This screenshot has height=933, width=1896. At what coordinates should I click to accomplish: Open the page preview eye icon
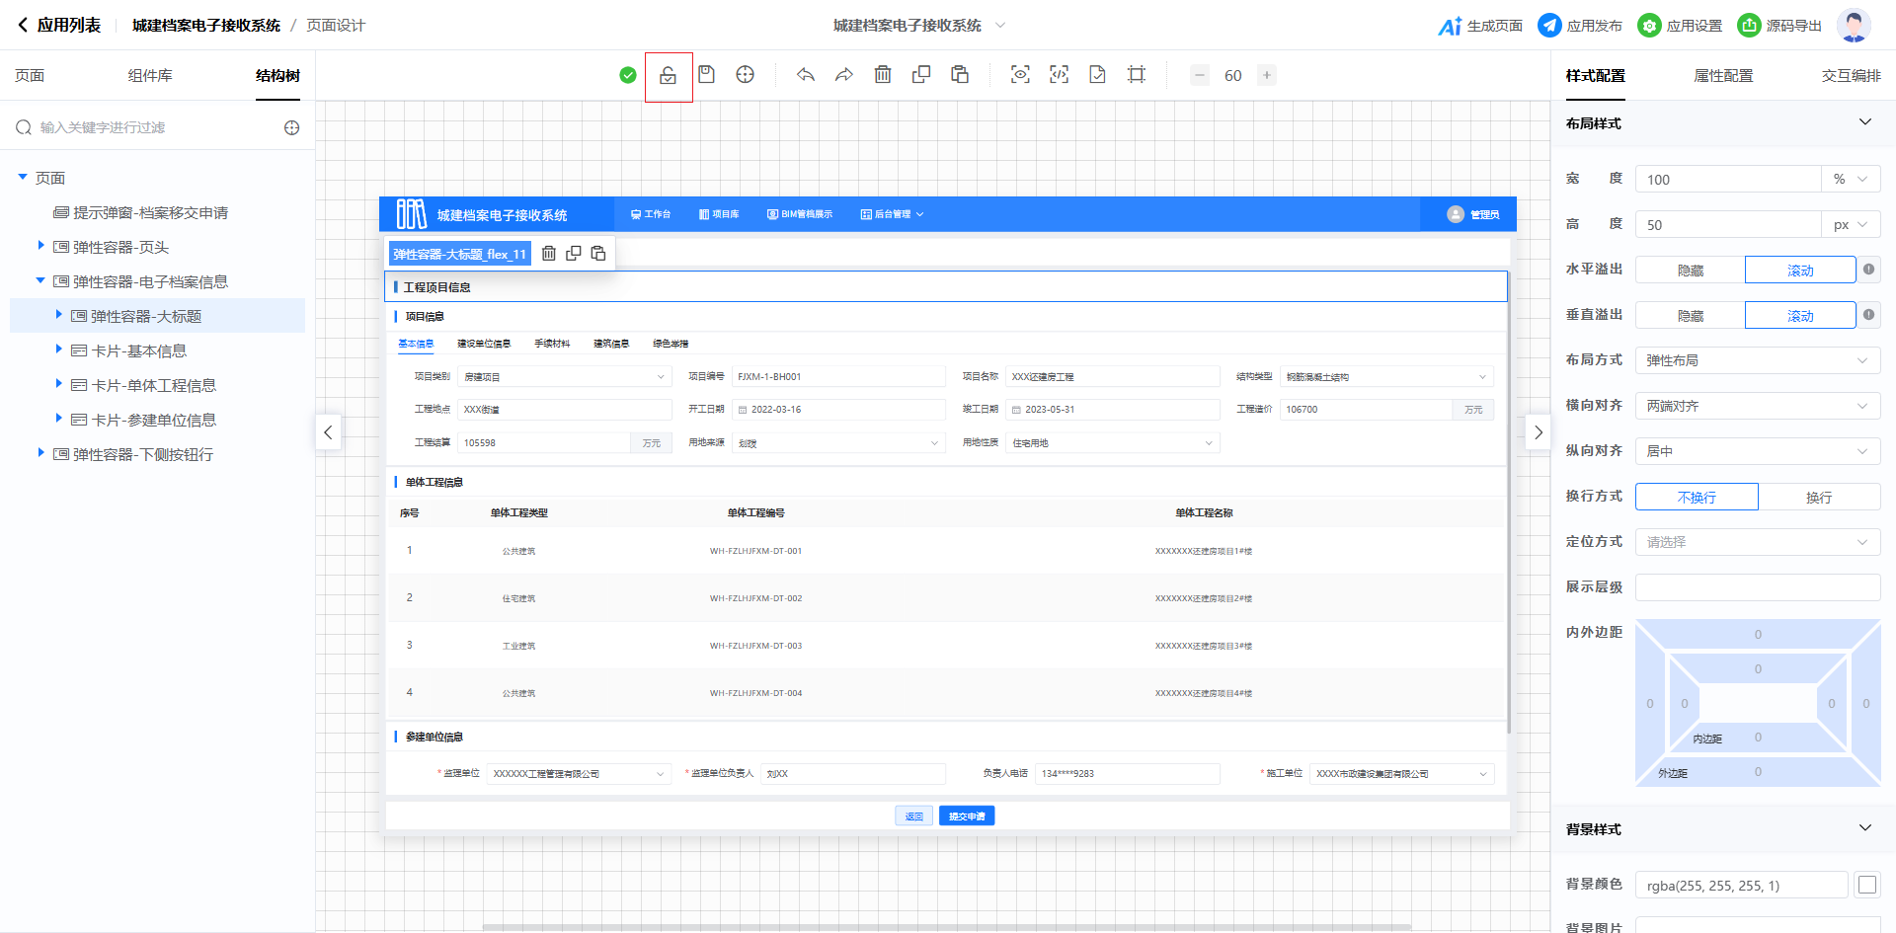point(1020,75)
